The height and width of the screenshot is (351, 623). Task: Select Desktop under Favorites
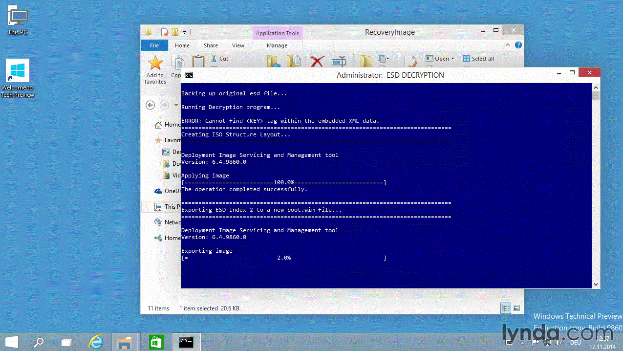tap(172, 152)
